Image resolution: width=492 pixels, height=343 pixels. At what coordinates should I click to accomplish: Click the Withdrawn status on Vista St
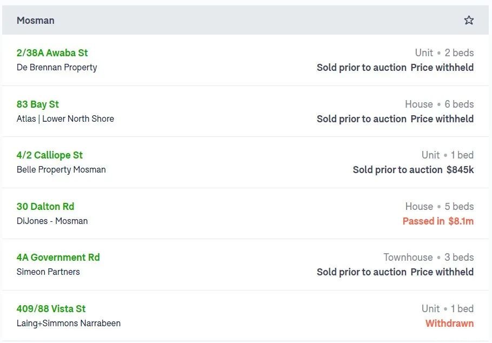(450, 323)
